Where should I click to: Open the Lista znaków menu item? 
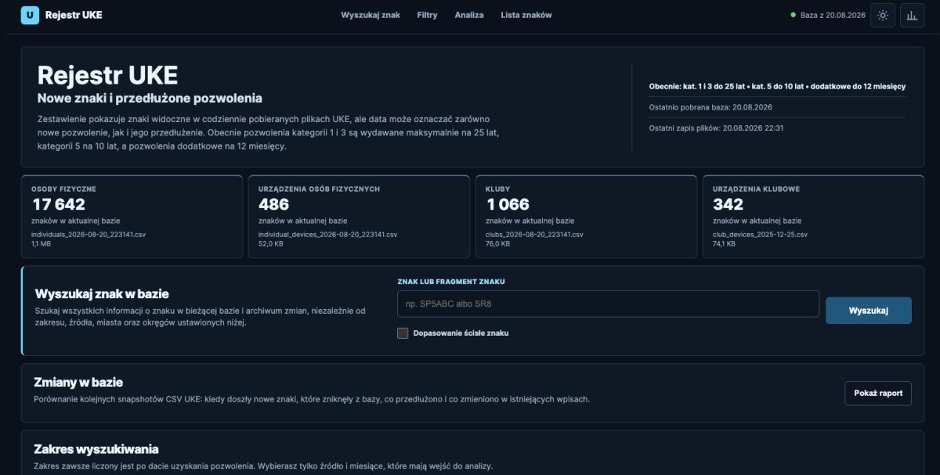tap(526, 15)
